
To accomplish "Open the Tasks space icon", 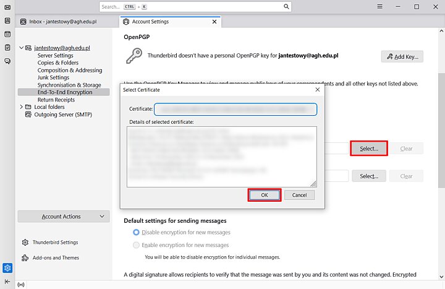I will coord(7,48).
